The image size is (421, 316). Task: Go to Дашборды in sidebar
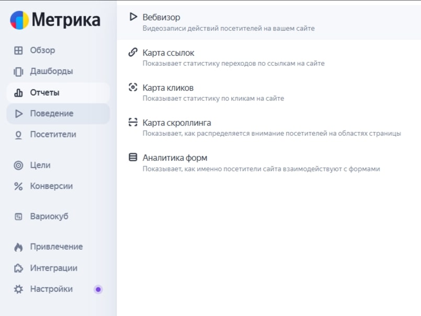(x=58, y=72)
